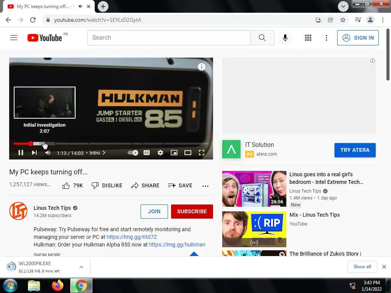391x293 pixels.
Task: Subscribe to Linus Tech Tips
Action: point(192,211)
